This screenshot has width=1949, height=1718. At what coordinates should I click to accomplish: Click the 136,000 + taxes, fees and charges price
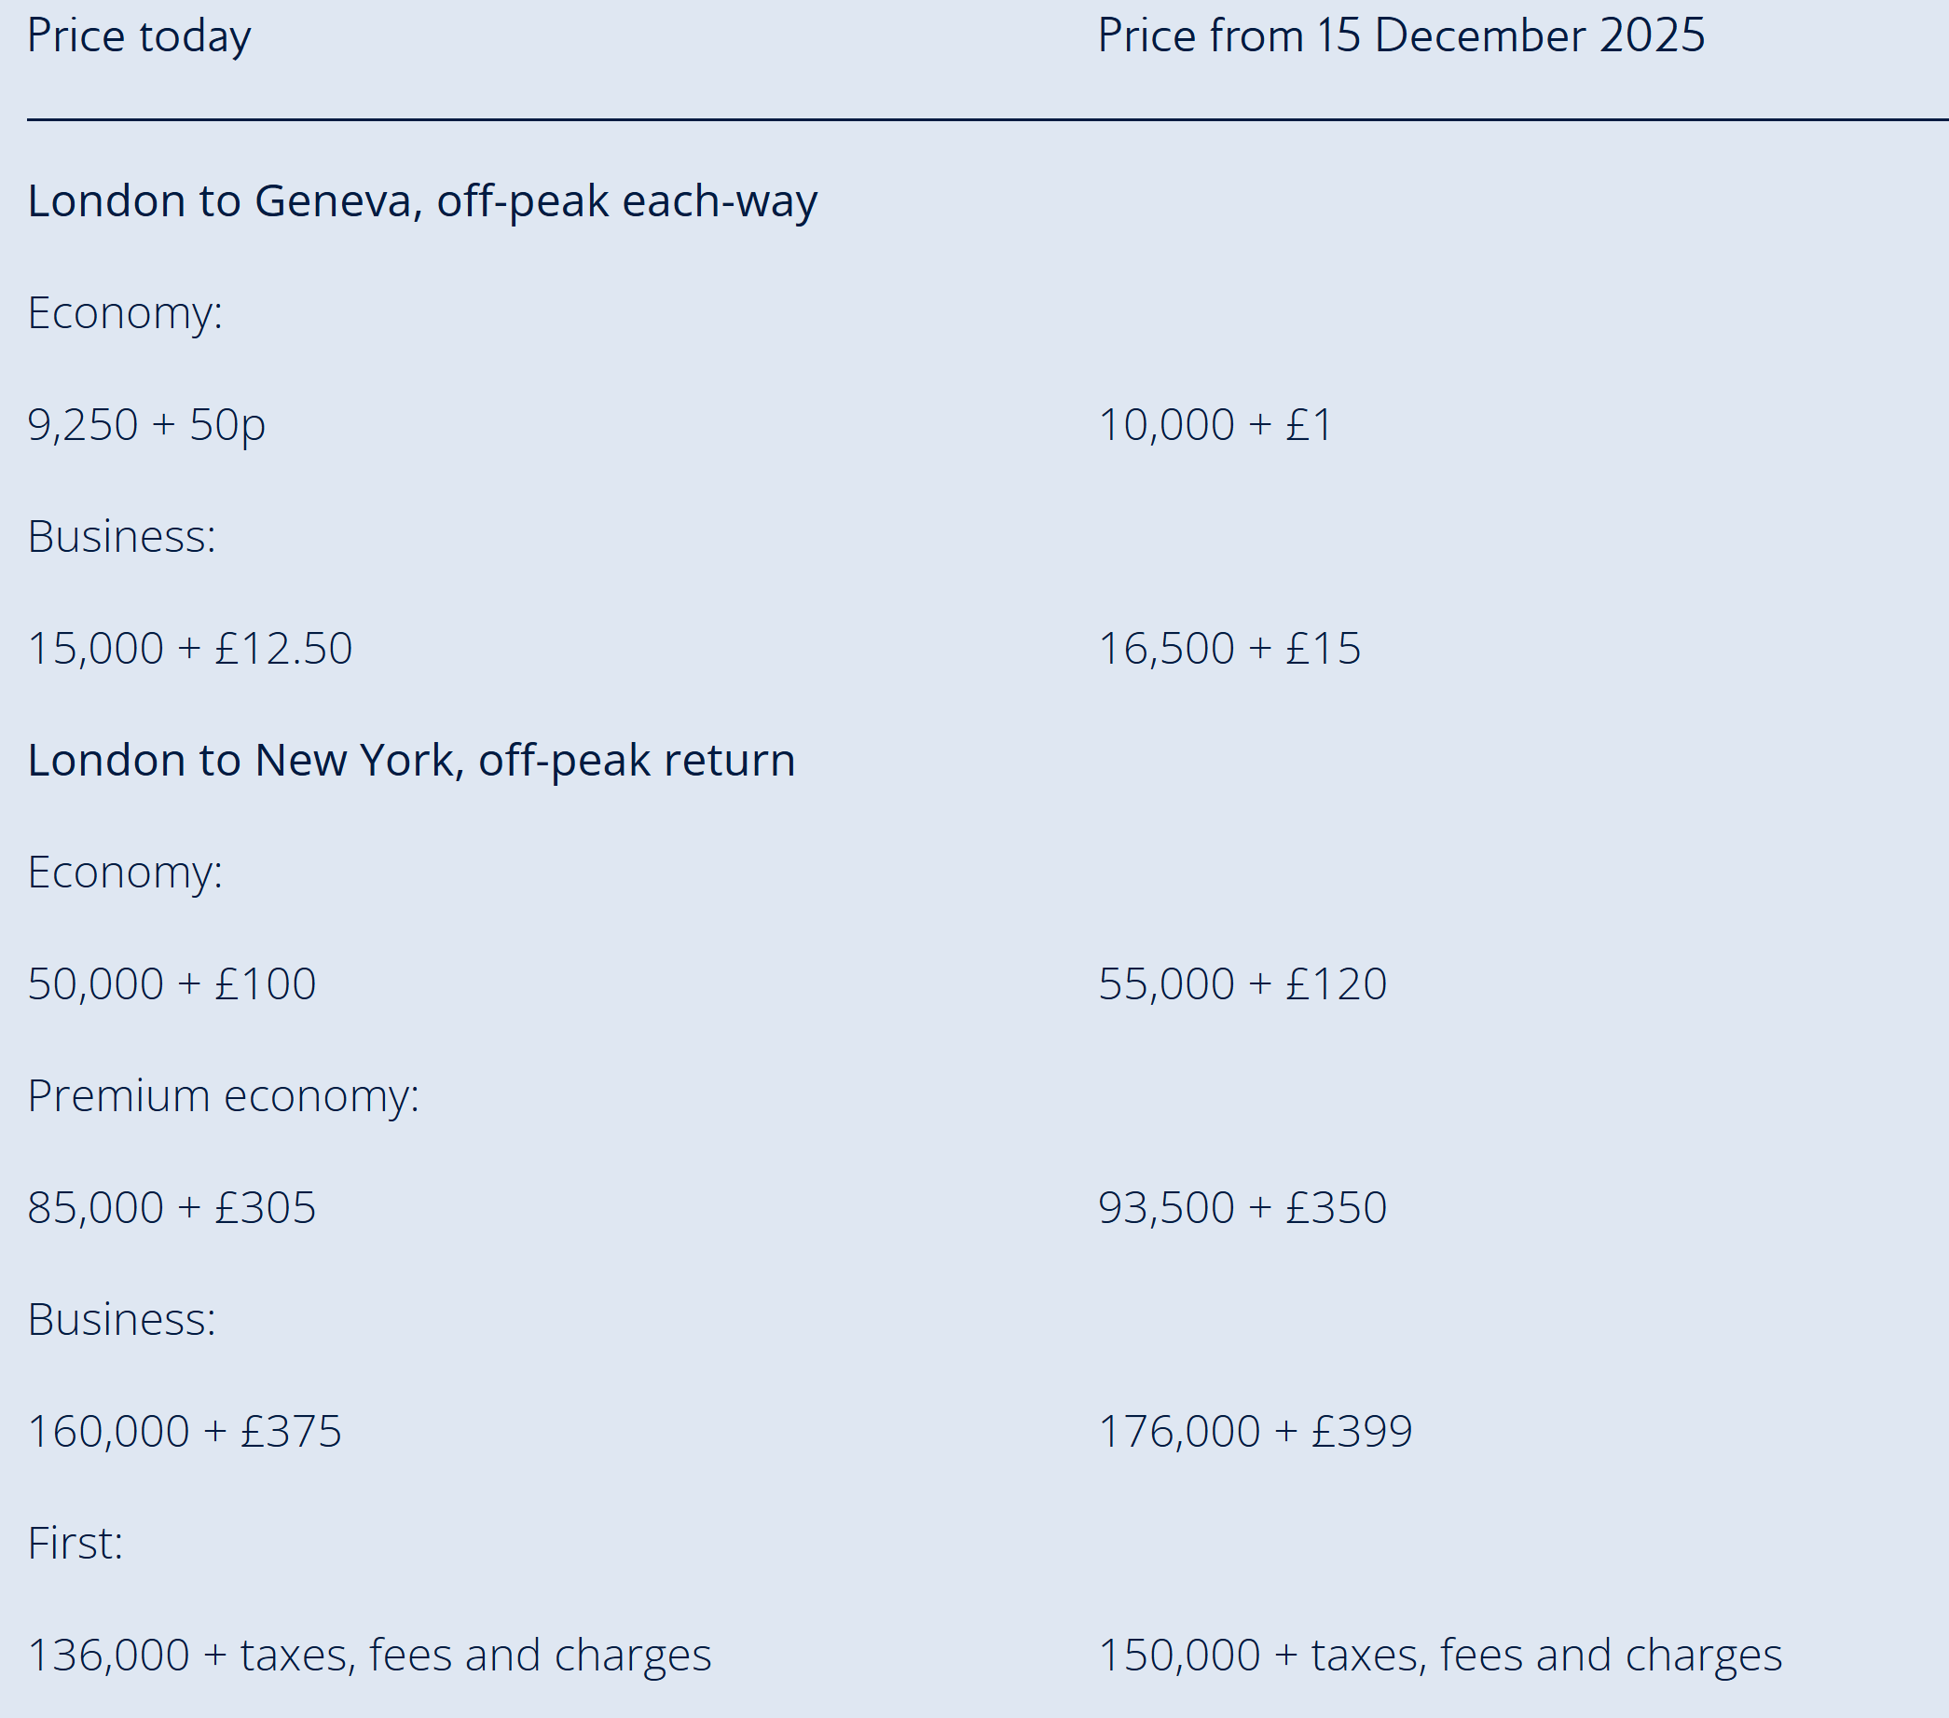click(369, 1656)
